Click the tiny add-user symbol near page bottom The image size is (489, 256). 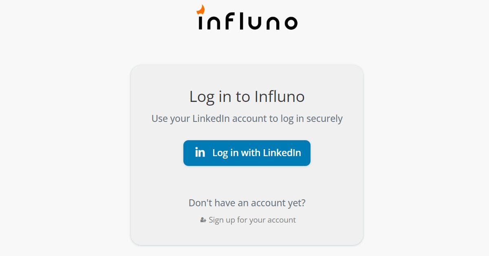click(x=203, y=220)
